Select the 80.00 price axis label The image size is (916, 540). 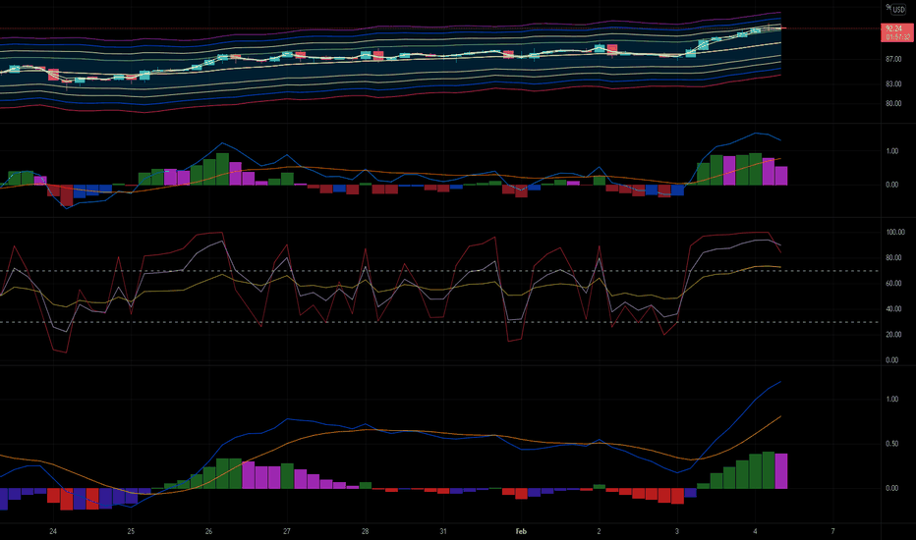click(x=893, y=104)
